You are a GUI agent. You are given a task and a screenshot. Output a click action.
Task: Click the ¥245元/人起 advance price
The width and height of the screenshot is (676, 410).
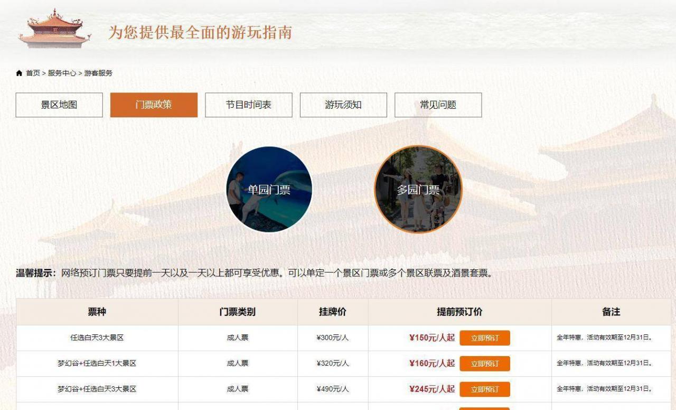[x=431, y=389]
